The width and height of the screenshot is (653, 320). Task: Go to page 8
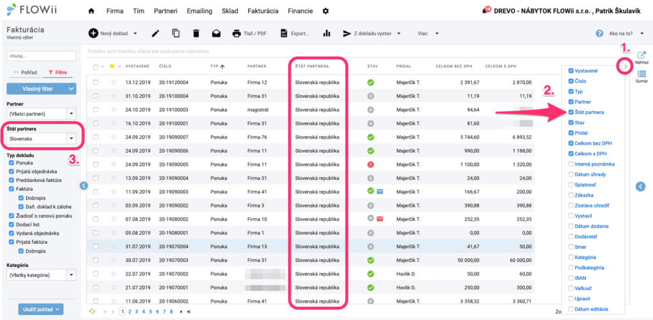coord(171,311)
